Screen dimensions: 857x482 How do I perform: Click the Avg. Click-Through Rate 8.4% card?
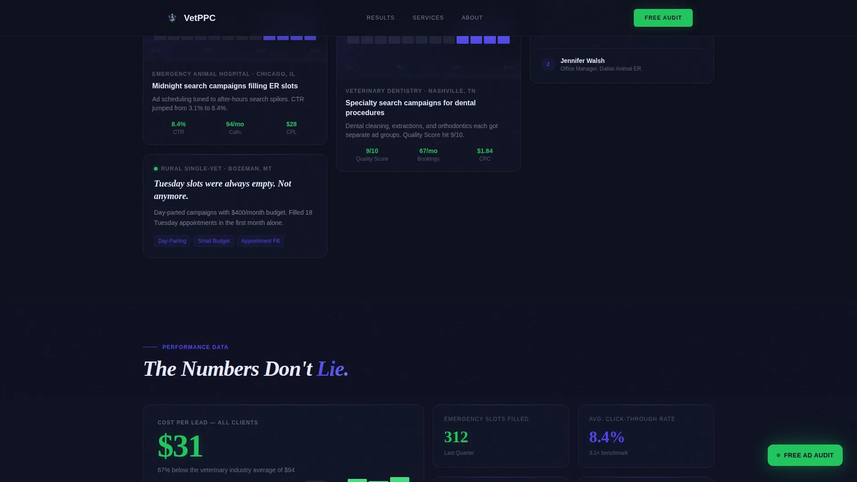coord(646,436)
